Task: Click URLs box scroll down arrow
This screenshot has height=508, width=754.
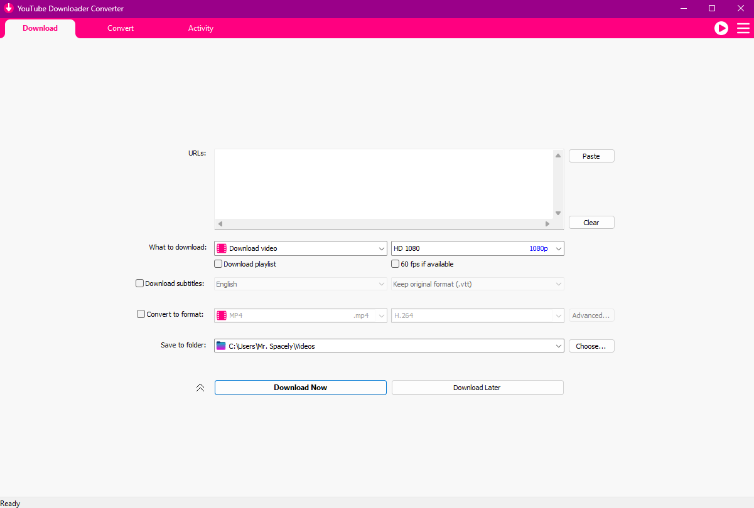Action: pyautogui.click(x=558, y=213)
